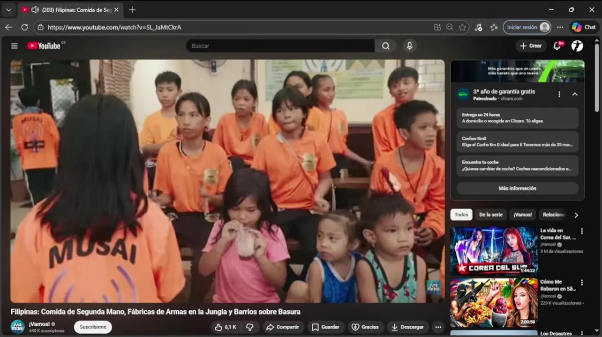Go back with browser back arrow

pos(8,27)
